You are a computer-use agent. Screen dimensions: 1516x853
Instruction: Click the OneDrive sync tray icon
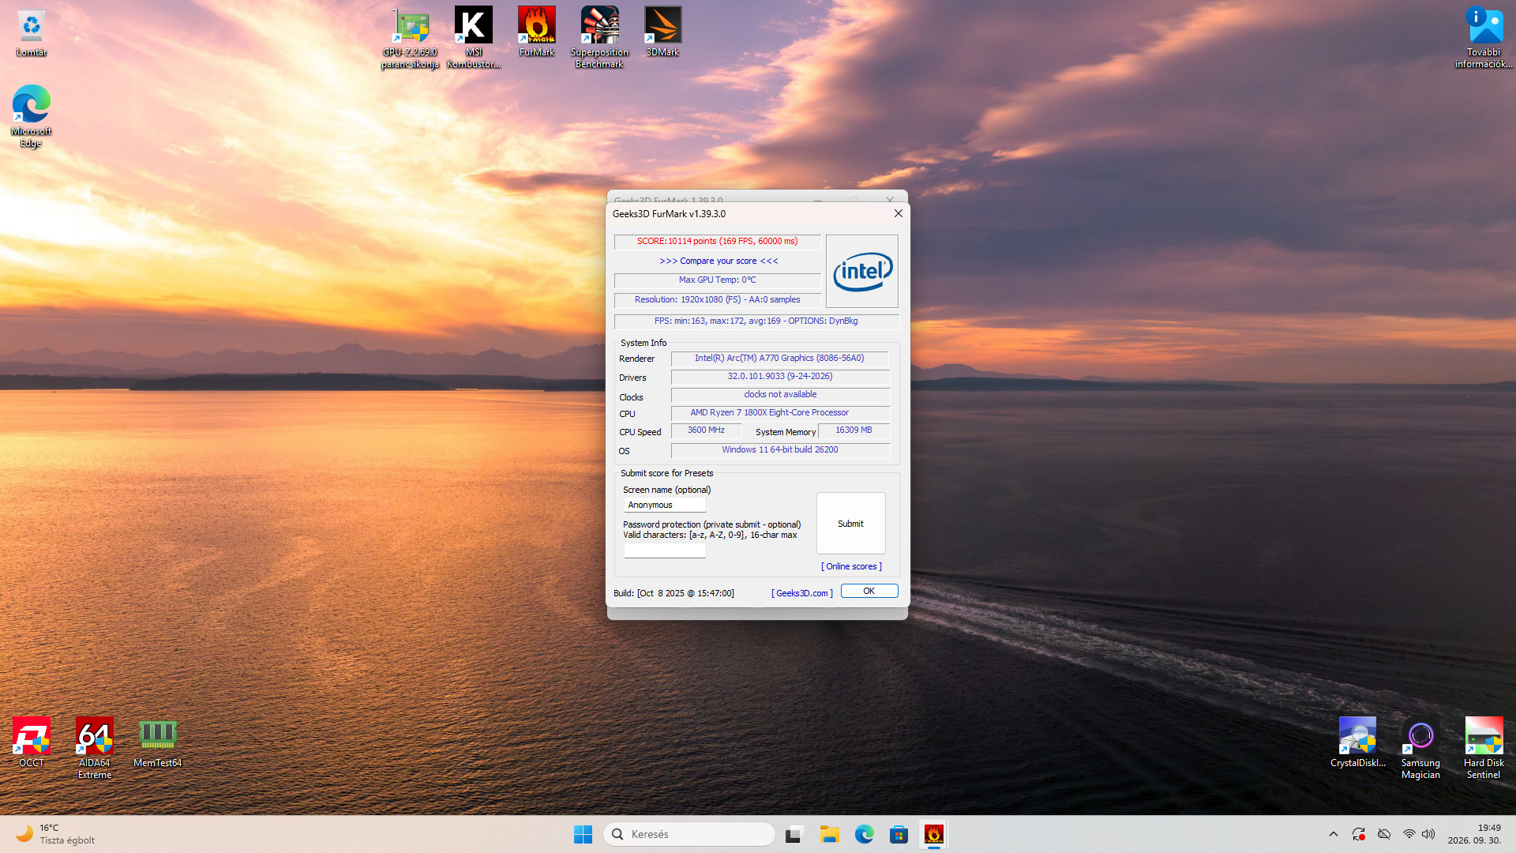1384,834
